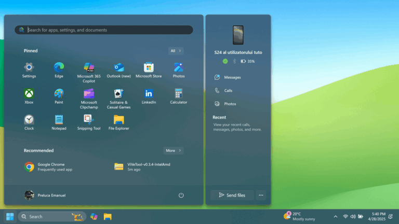
Task: Click the phone Bluetooth status icon
Action: click(234, 61)
